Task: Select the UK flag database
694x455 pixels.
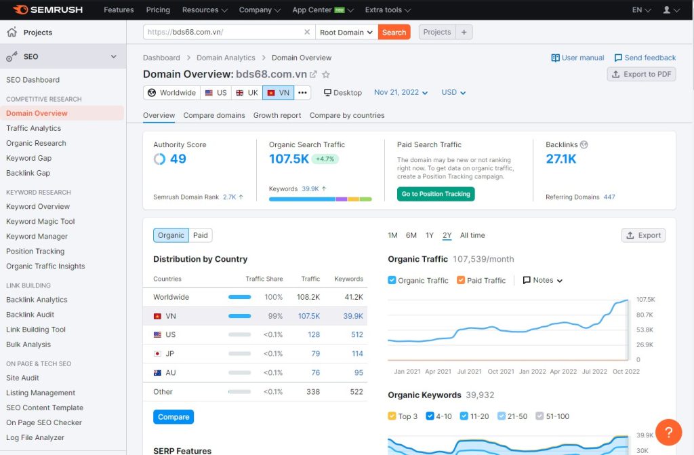Action: [x=247, y=93]
